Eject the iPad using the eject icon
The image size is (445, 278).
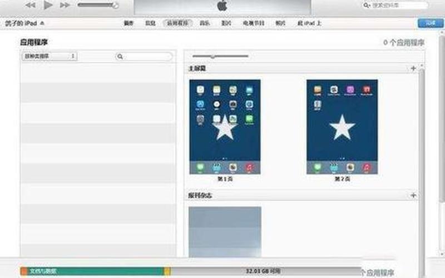tap(42, 23)
